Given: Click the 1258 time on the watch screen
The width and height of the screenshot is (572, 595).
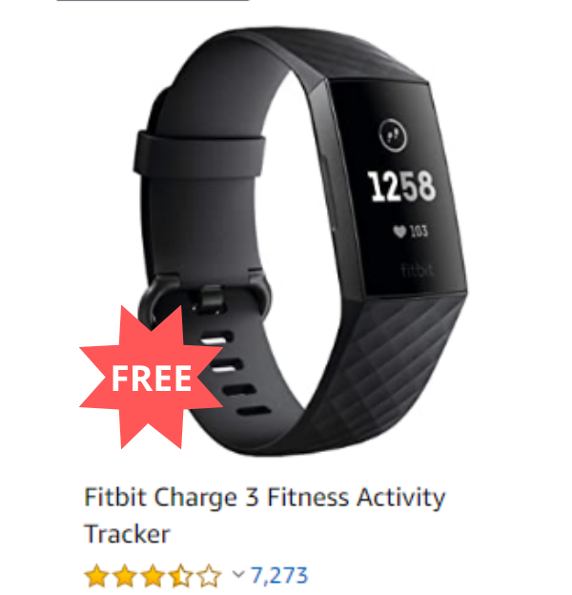Looking at the screenshot, I should (401, 186).
